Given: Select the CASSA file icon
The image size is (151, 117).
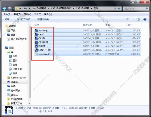Looking at the screenshot, I should (36, 38).
